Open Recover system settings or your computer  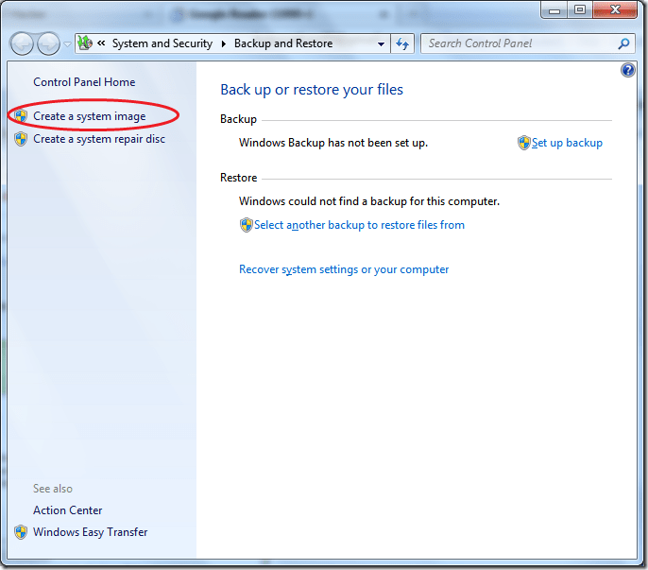coord(344,269)
